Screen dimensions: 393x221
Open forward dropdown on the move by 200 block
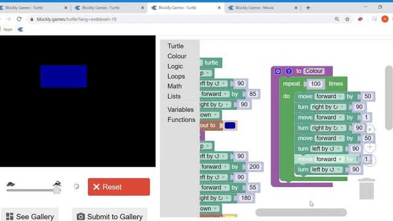click(214, 167)
